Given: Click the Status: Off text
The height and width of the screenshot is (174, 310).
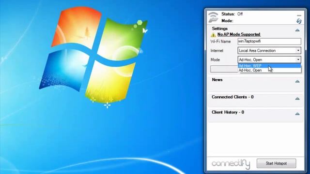Looking at the screenshot, I should pos(232,14).
